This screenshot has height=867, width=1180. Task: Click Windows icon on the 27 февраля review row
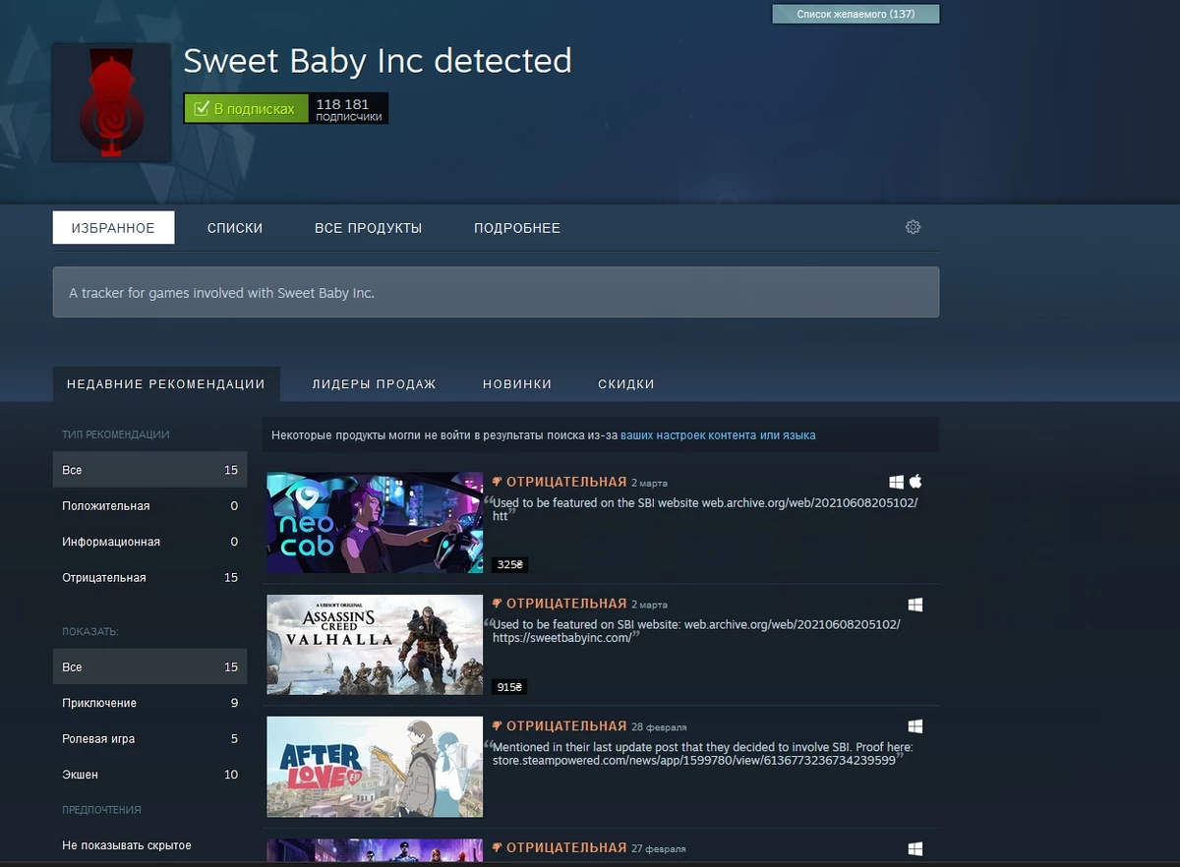(x=914, y=847)
